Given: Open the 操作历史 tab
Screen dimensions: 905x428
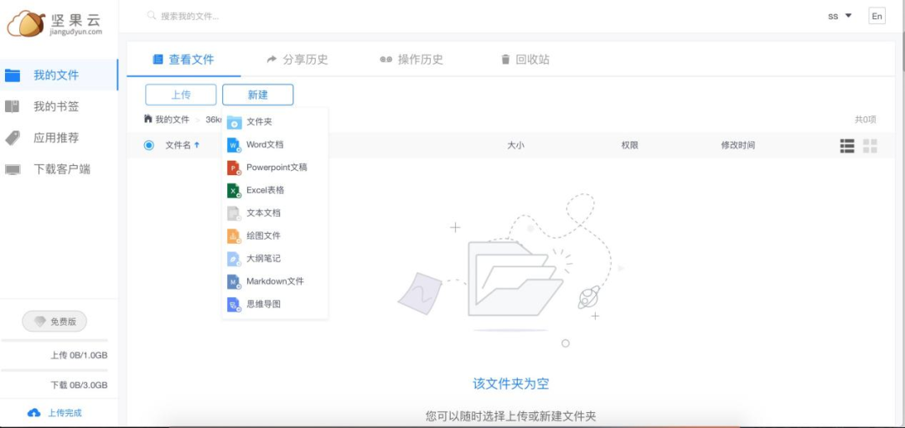Looking at the screenshot, I should (411, 59).
